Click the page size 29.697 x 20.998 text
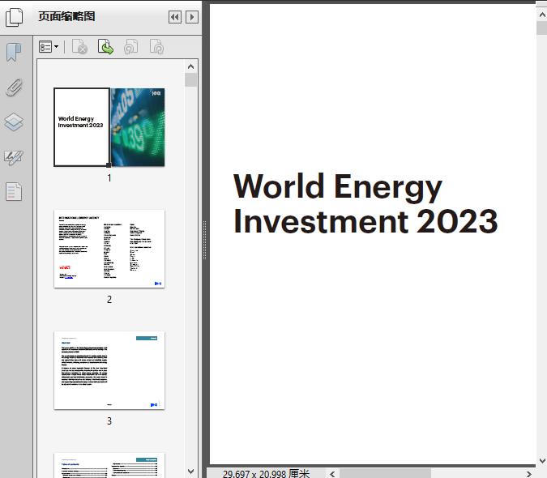547x478 pixels. [x=266, y=473]
